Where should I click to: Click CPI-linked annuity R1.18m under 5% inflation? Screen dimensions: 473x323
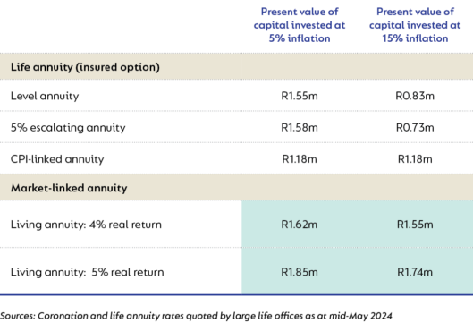[300, 159]
